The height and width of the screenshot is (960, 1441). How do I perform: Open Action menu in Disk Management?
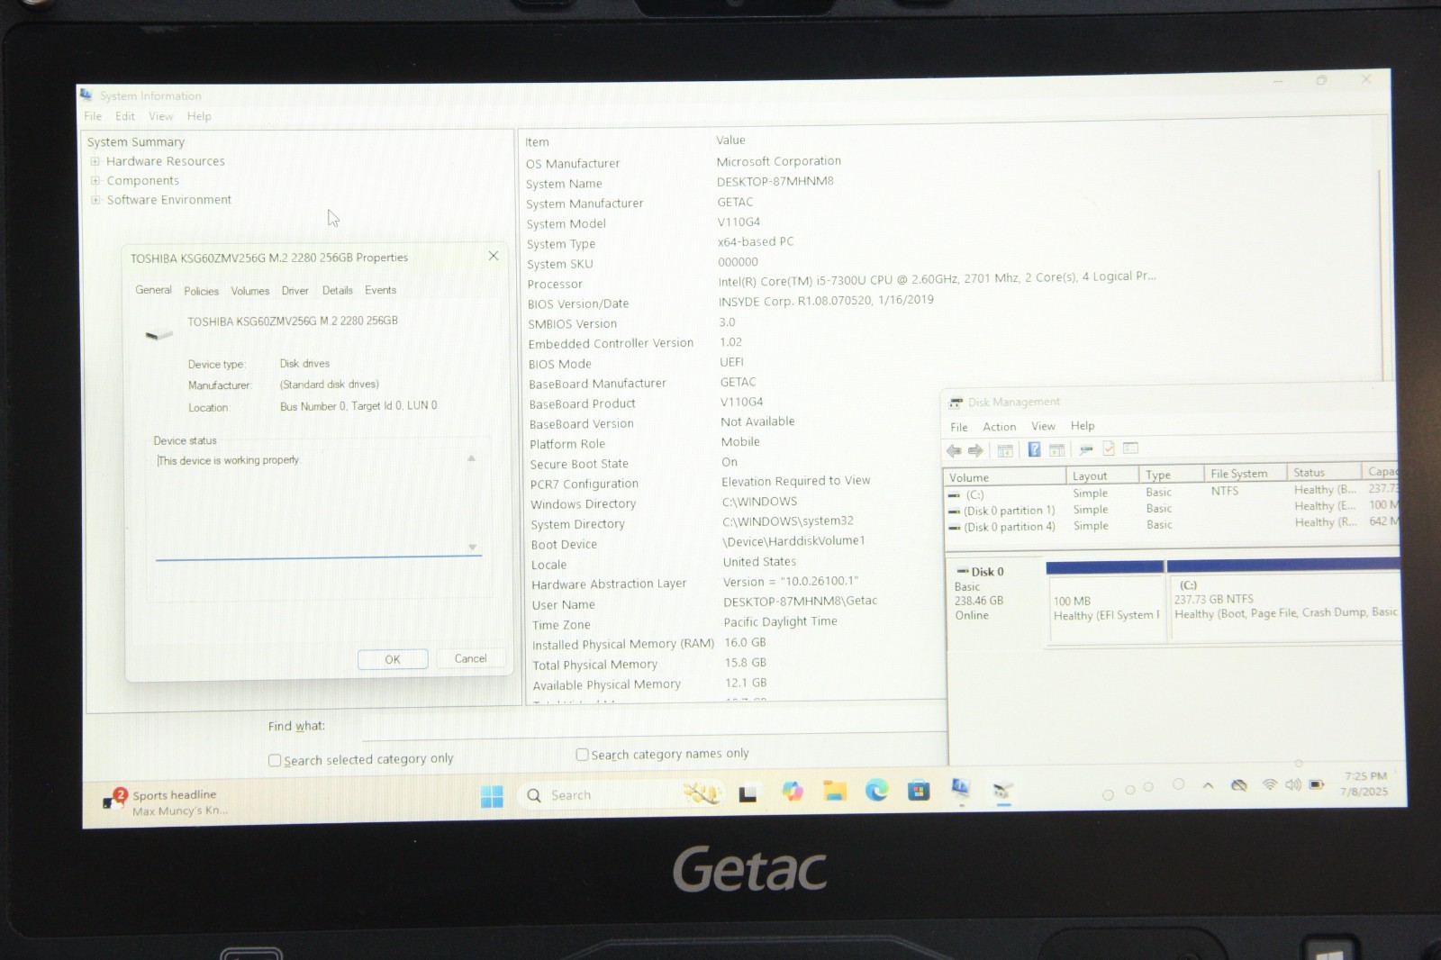coord(1000,427)
